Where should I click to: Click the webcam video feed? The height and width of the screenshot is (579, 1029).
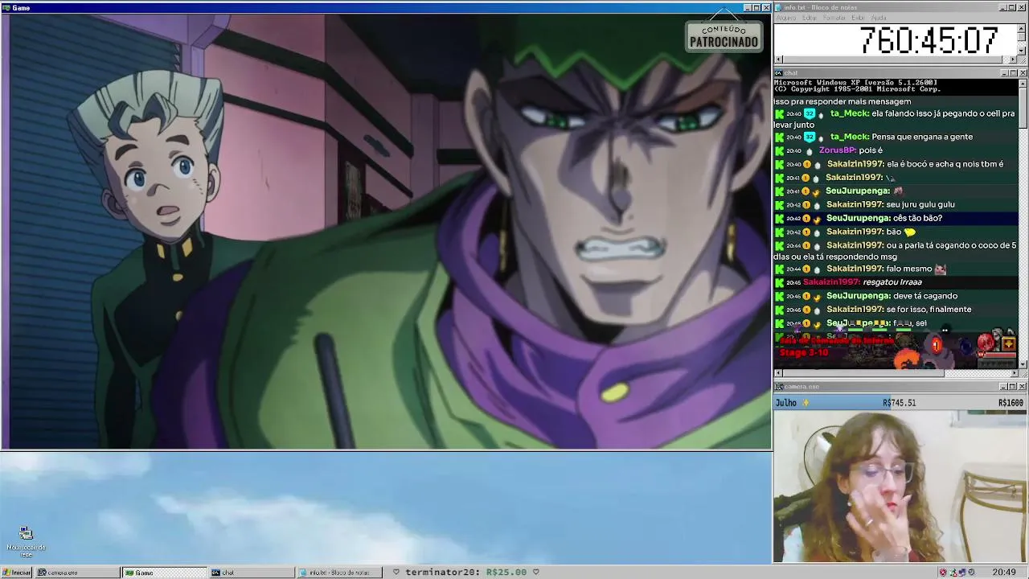(900, 486)
